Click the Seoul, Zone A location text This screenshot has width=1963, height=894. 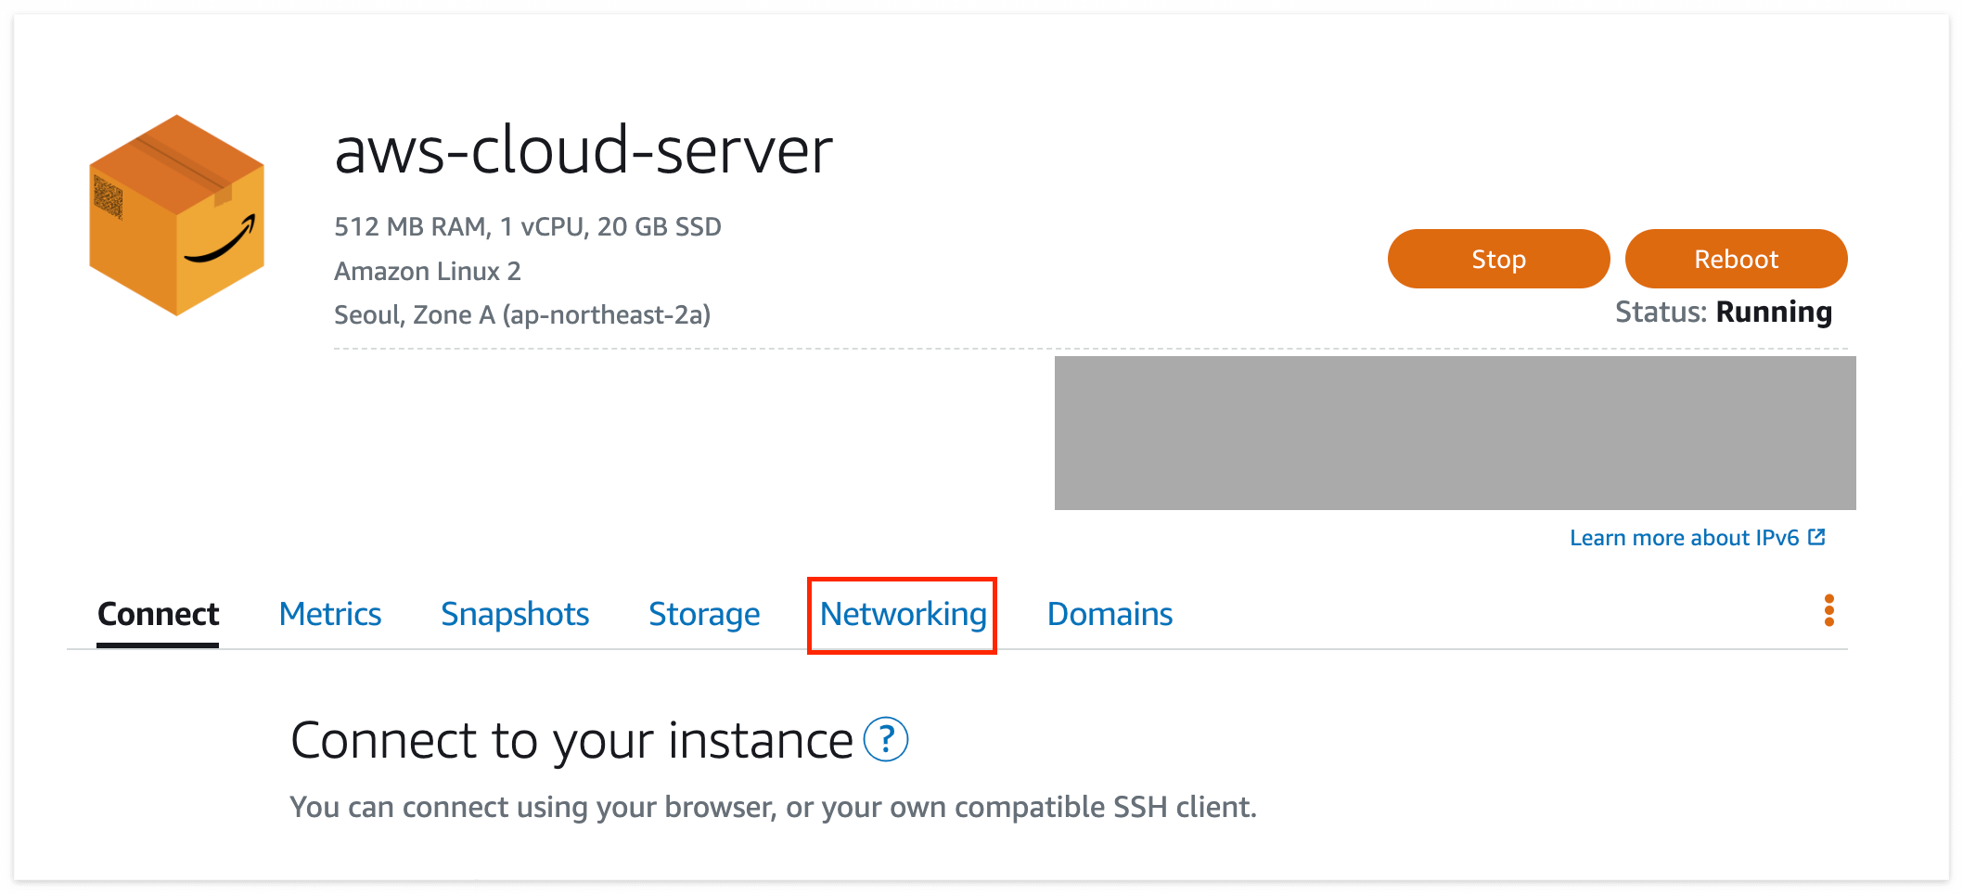pos(522,315)
